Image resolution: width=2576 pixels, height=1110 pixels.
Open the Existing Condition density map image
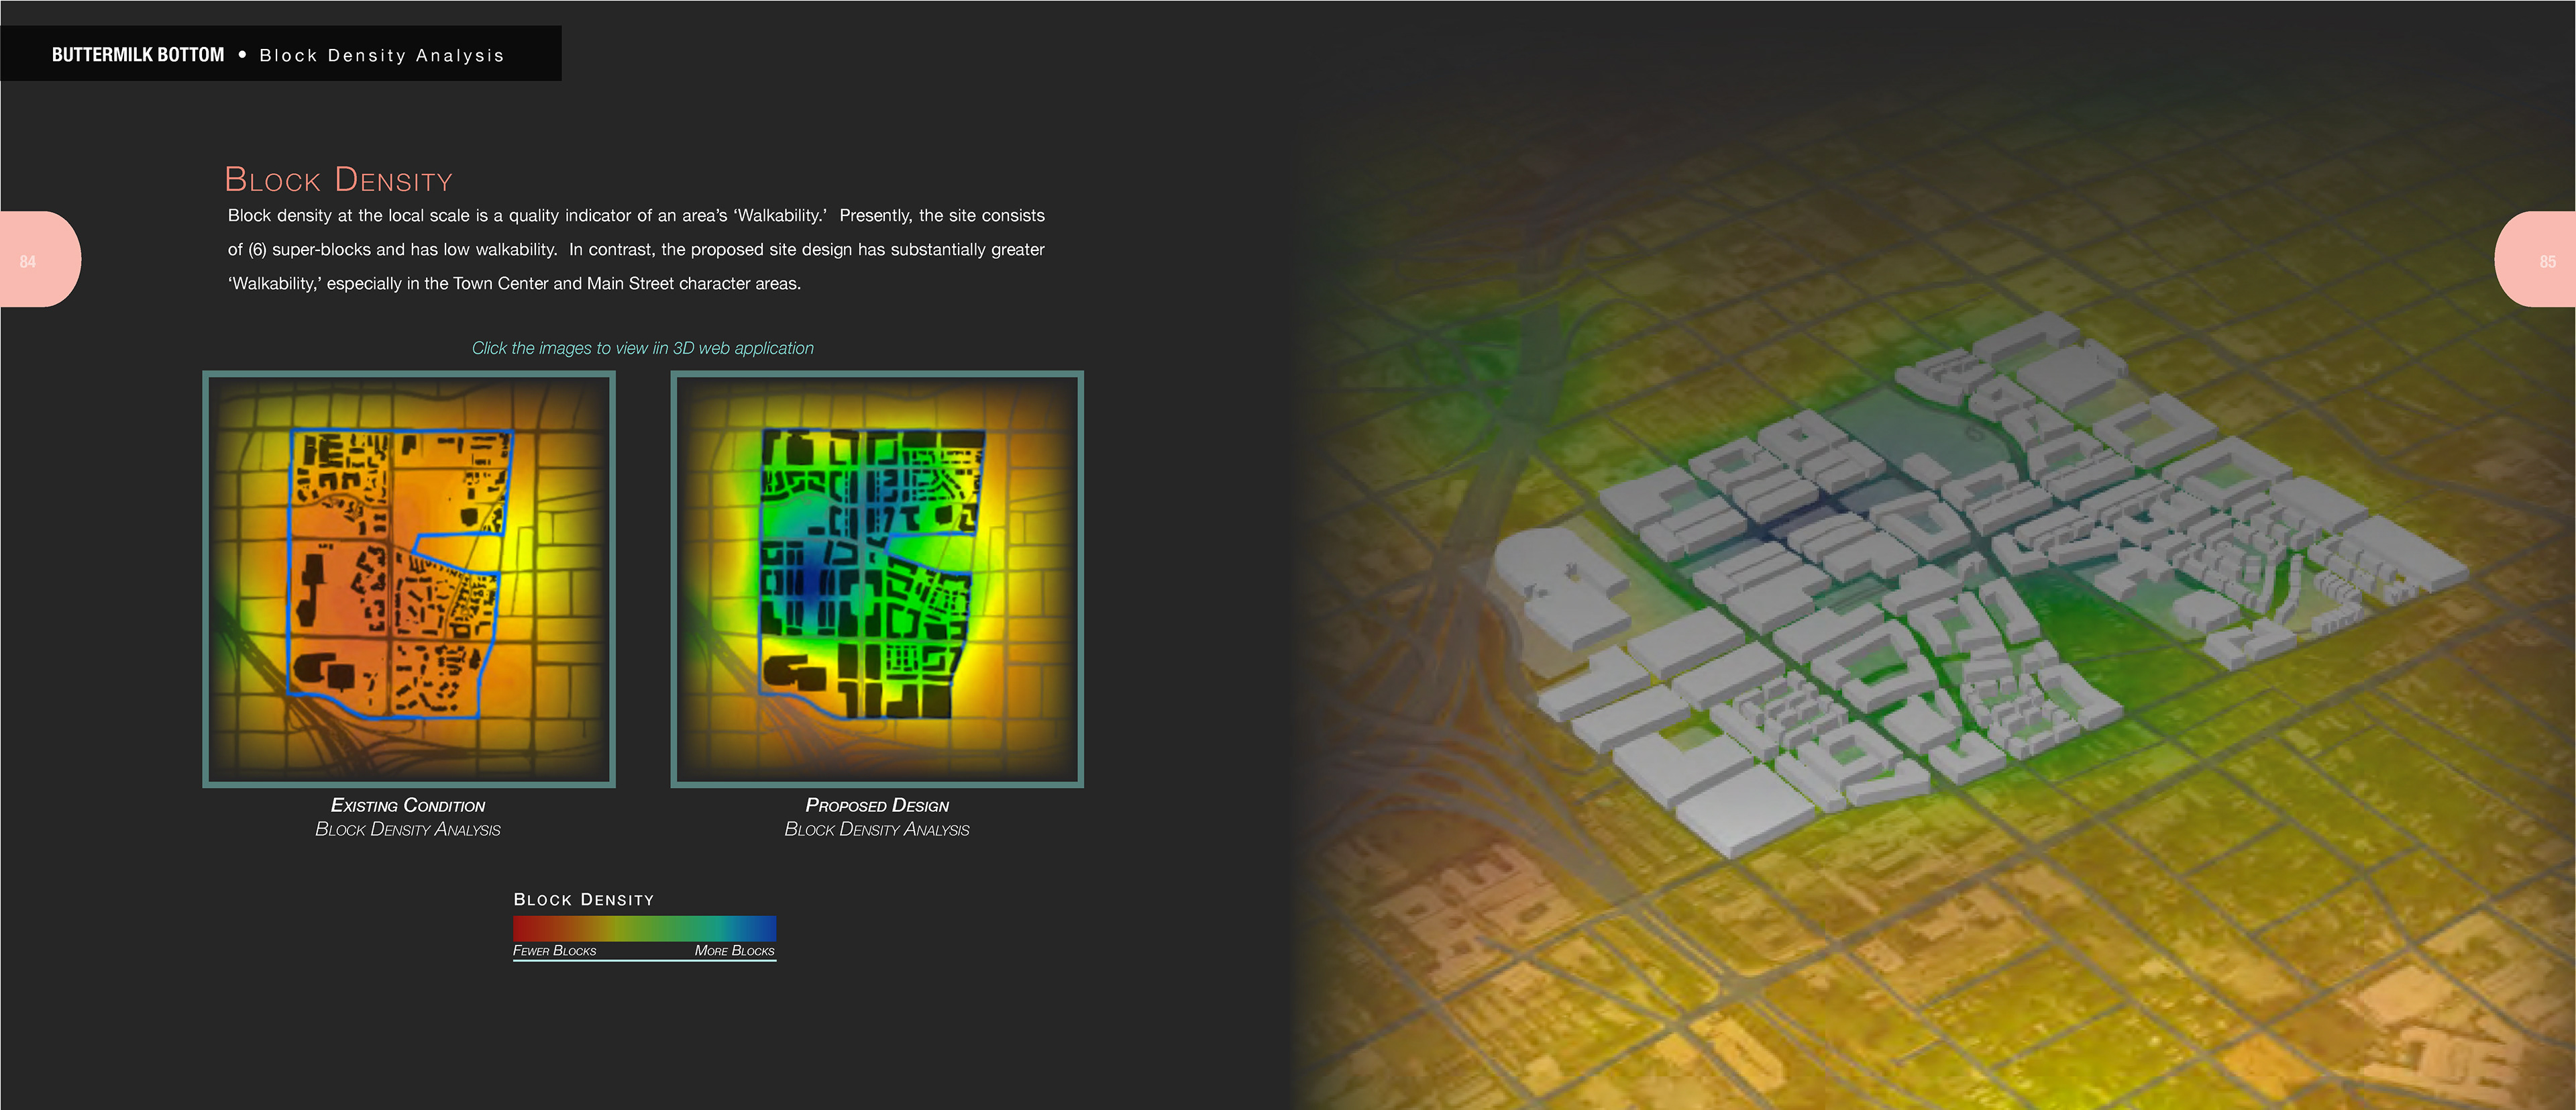(408, 578)
